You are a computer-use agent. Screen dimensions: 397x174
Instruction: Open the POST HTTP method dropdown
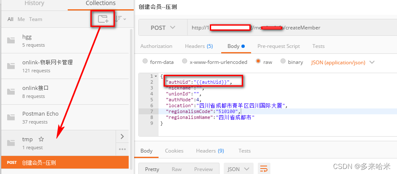[163, 28]
